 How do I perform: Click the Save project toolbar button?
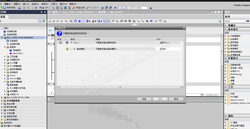point(9,8)
